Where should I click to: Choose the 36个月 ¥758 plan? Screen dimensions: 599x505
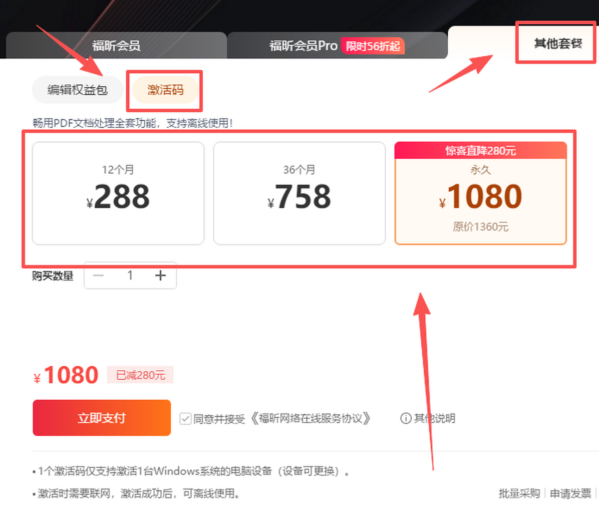(299, 193)
